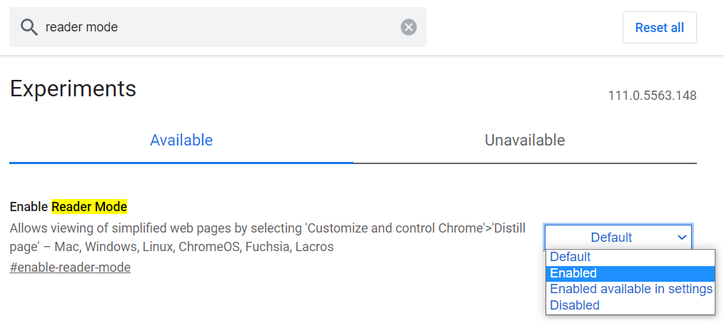Click the highlighted 'Reader Mode' text
This screenshot has width=724, height=336.
coord(89,207)
